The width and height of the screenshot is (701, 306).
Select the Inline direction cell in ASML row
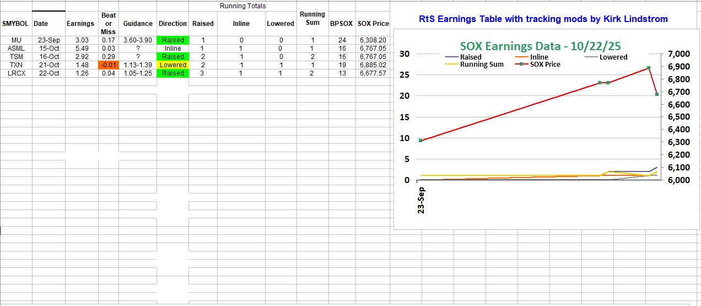(173, 49)
